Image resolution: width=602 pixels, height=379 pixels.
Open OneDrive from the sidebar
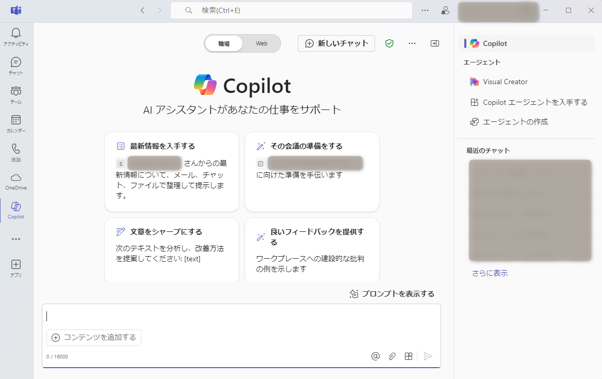[16, 181]
